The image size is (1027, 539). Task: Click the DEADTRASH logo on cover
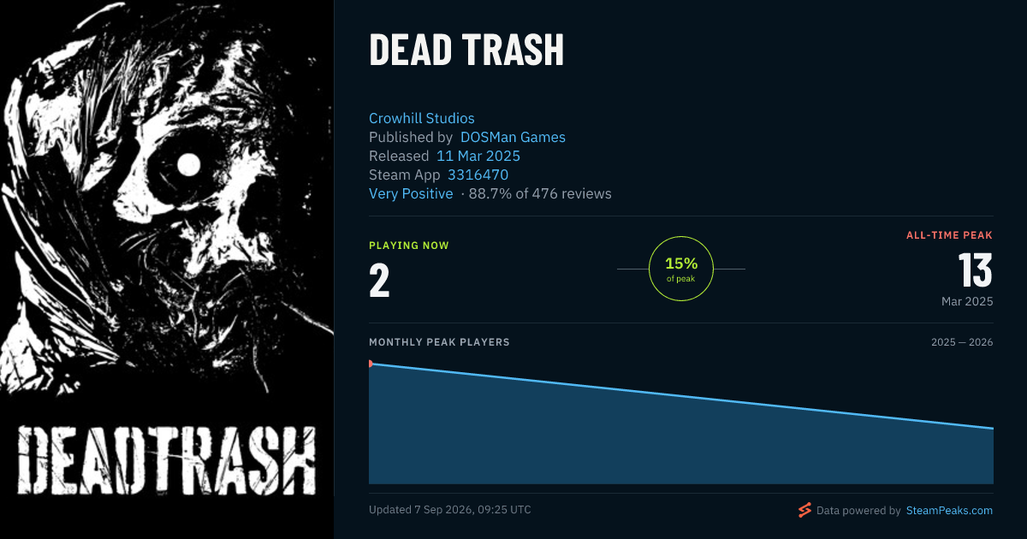point(167,458)
